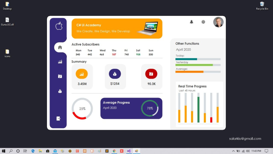
Task: Click the C# Ui Academy banner
Action: (x=117, y=29)
